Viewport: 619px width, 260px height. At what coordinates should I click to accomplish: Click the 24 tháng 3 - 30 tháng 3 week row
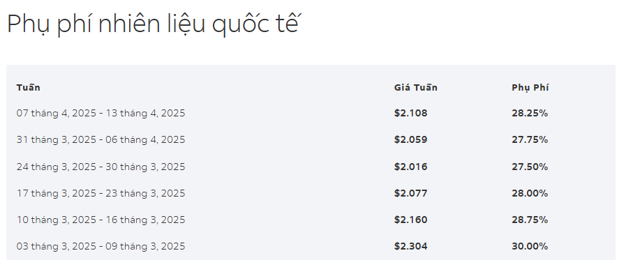coord(311,167)
